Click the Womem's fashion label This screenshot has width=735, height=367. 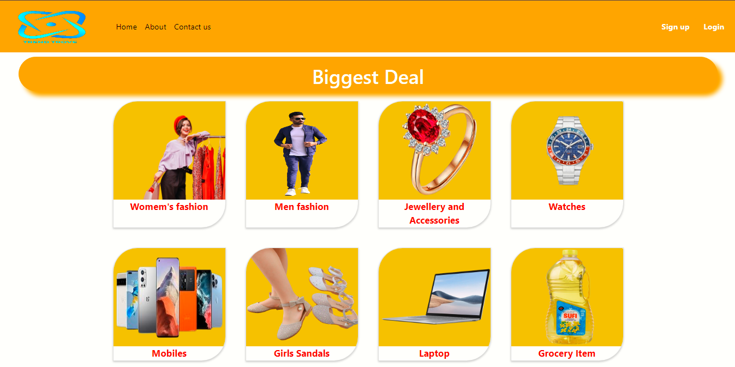(169, 207)
